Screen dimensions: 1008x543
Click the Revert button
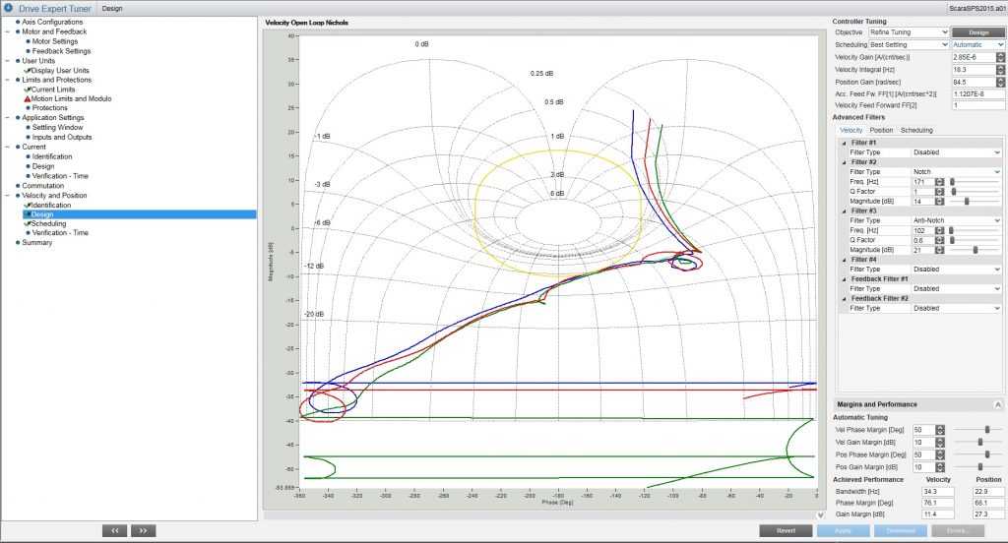786,530
